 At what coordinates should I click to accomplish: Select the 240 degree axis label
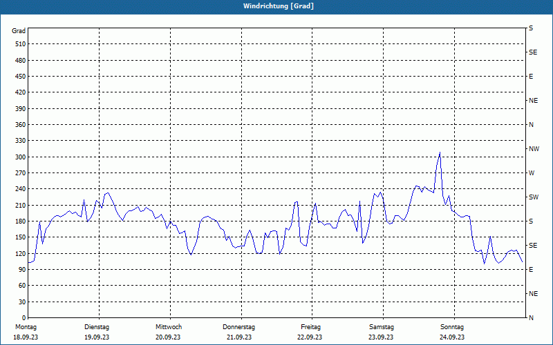21,189
